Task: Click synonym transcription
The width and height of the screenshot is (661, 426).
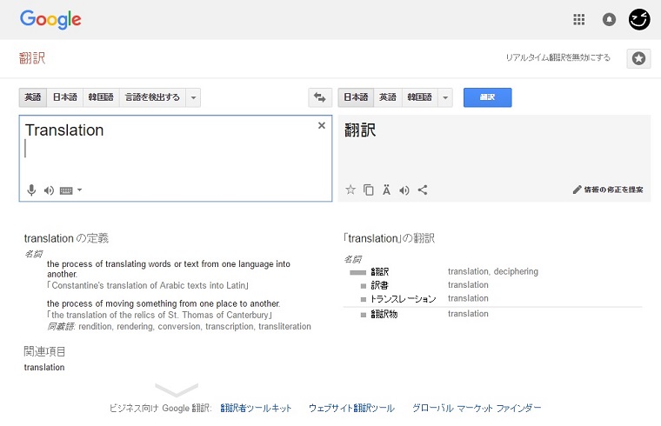Action: coord(230,327)
